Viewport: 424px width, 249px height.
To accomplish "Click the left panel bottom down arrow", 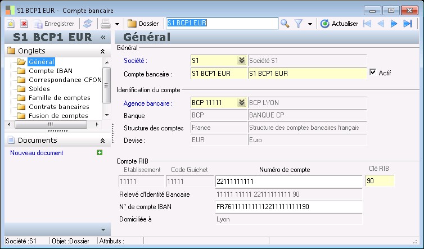I will [103, 230].
